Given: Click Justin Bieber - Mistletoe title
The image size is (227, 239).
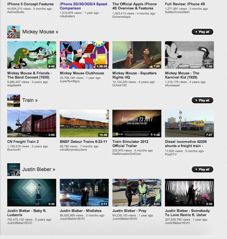Looking at the screenshot, I should 81,211.
